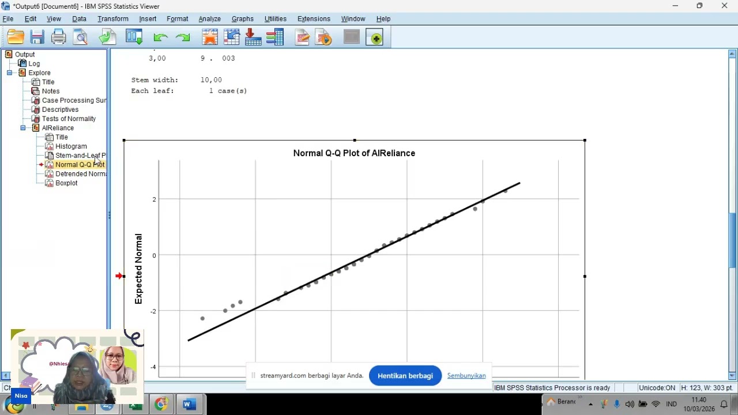Click the chart title Normal Q-Q Plot of AIReliance
The height and width of the screenshot is (415, 738).
pos(354,153)
